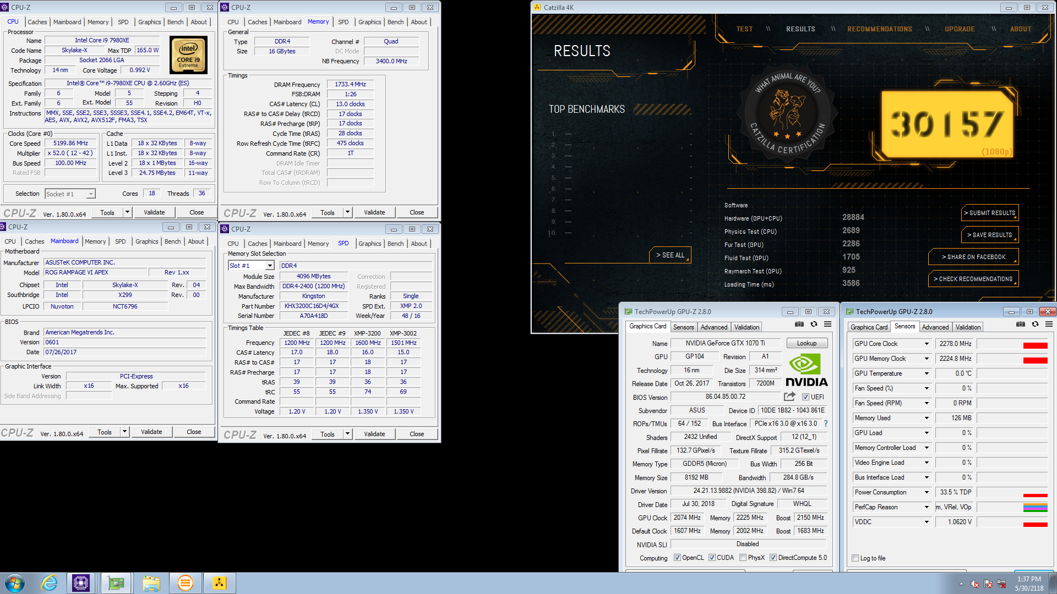The width and height of the screenshot is (1057, 594).
Task: Click the NVIDIA logo in GPU-Z
Action: [x=807, y=370]
